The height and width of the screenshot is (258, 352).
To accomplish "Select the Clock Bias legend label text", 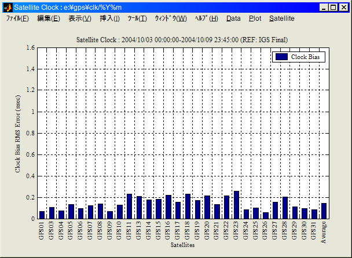I will [306, 57].
